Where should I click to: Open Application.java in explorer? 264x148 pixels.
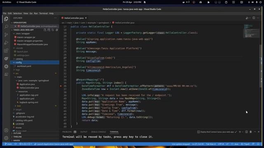pos(27,84)
